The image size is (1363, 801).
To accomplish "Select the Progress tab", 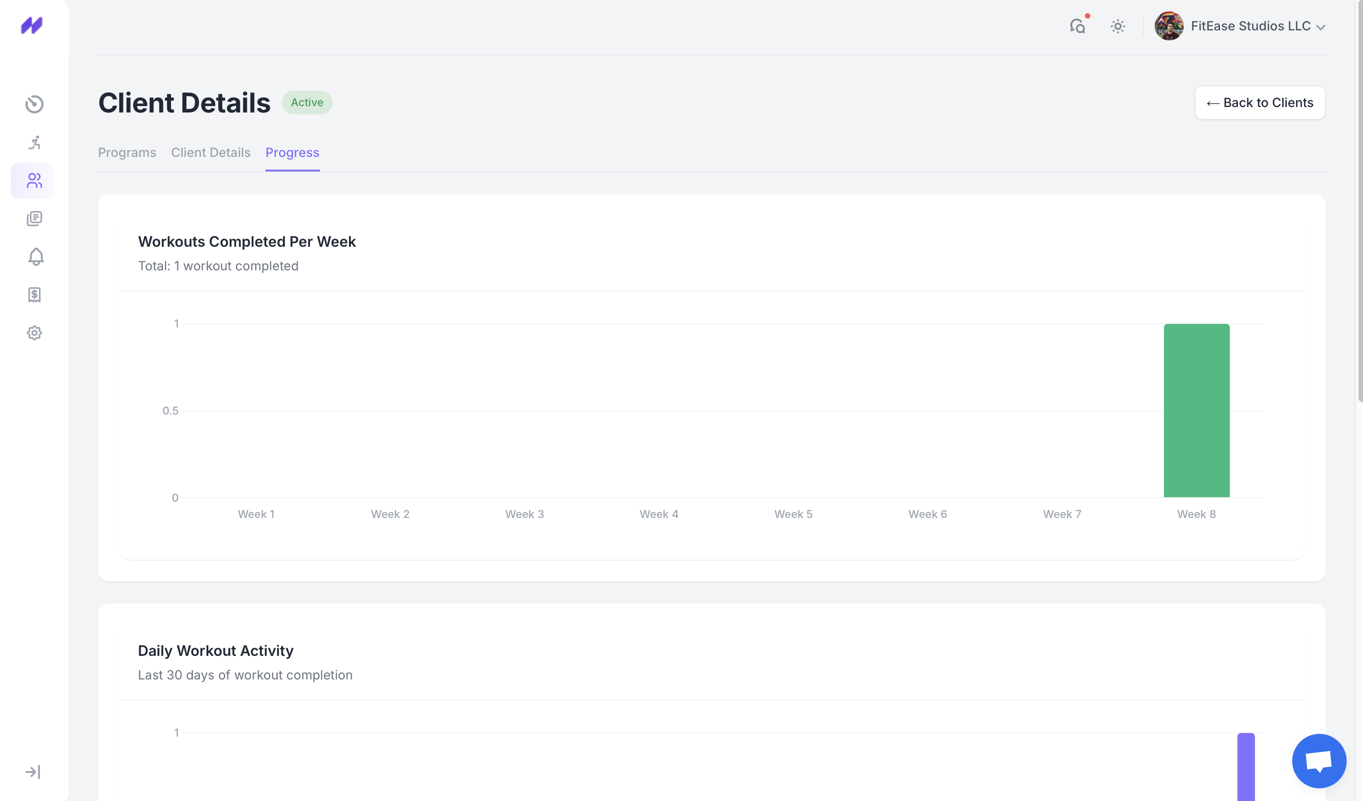I will pos(292,152).
